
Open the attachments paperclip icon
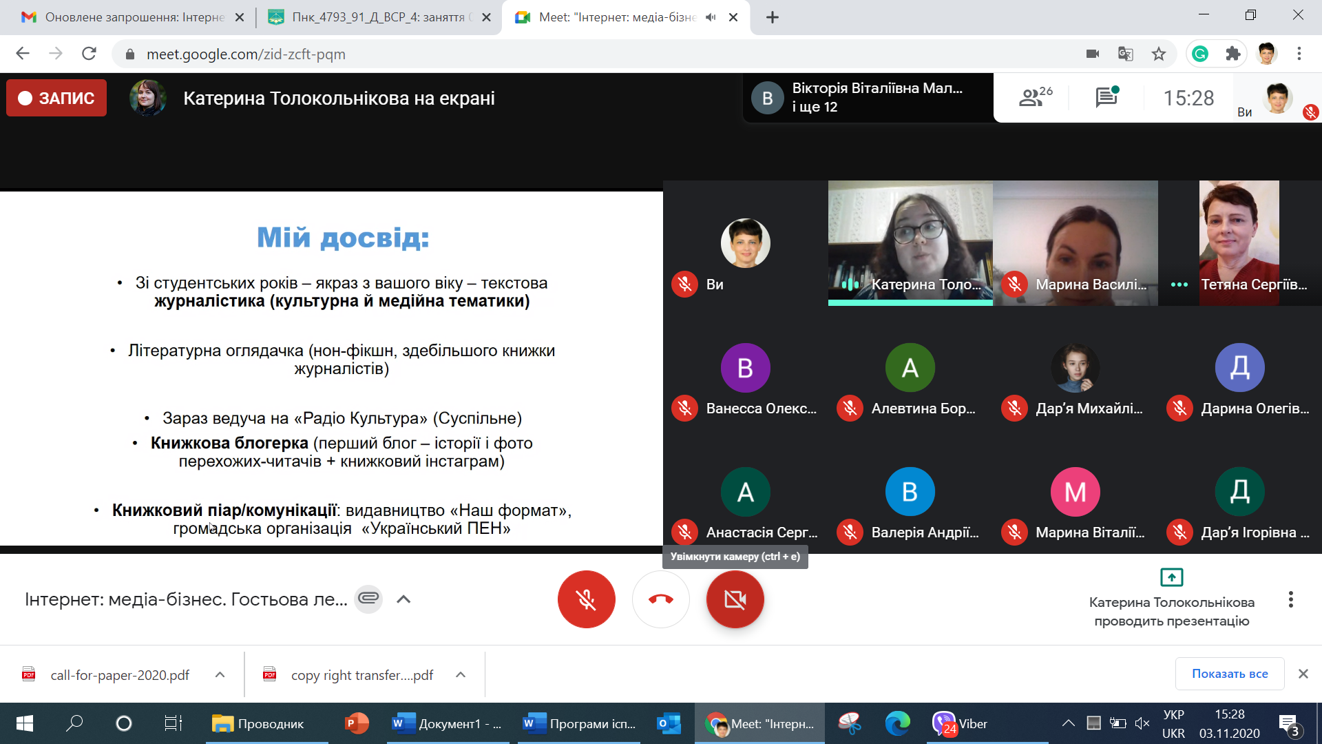368,598
